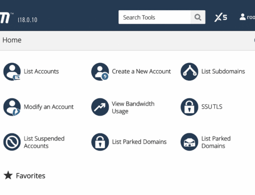Click the padlock icon beside List Parked Domains
255x195 pixels.
click(100, 142)
